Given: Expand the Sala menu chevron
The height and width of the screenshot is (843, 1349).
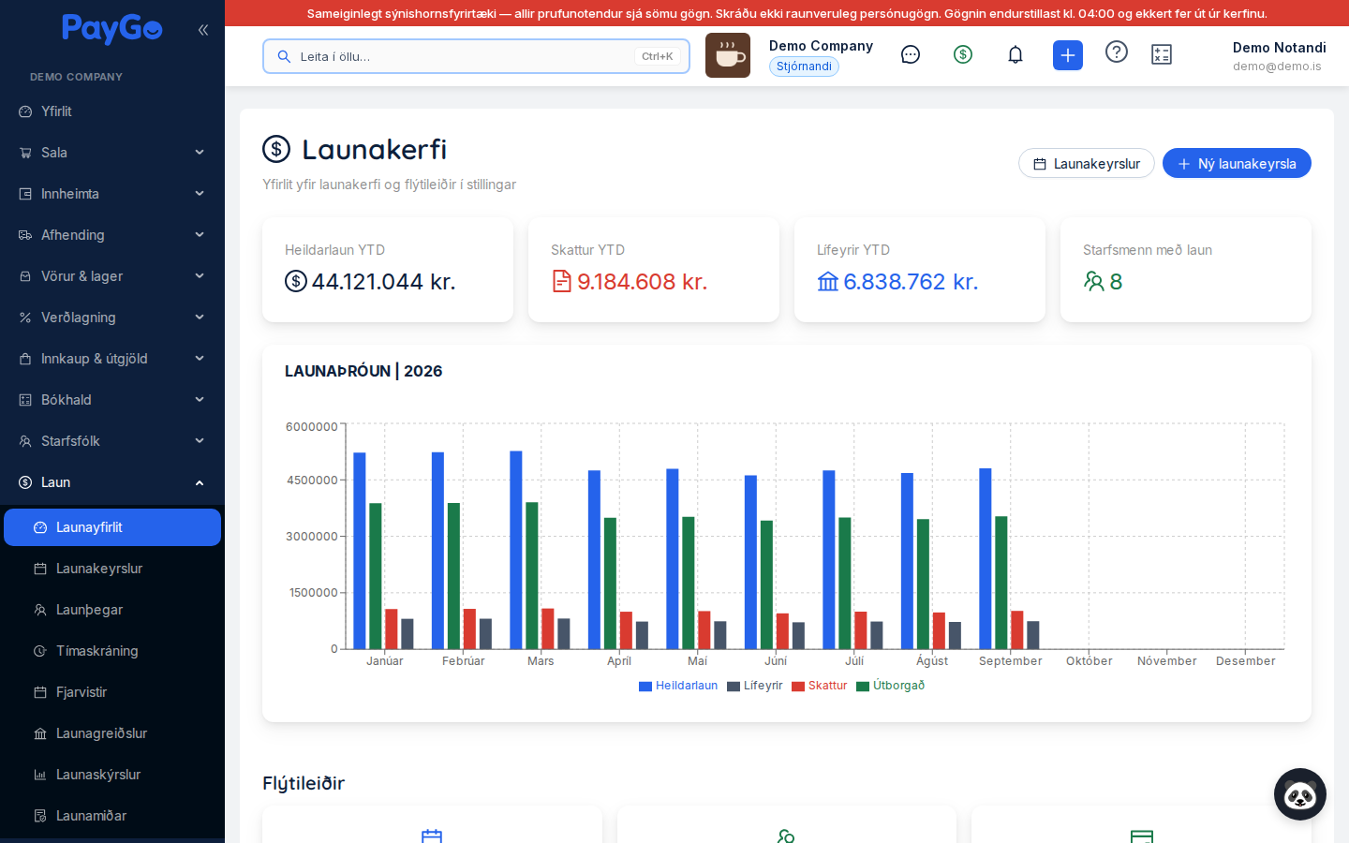Looking at the screenshot, I should [200, 153].
